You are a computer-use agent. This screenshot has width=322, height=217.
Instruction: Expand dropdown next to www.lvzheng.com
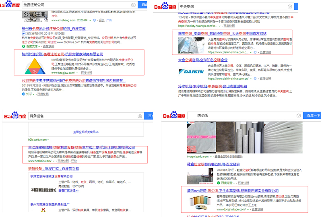coord(90,21)
